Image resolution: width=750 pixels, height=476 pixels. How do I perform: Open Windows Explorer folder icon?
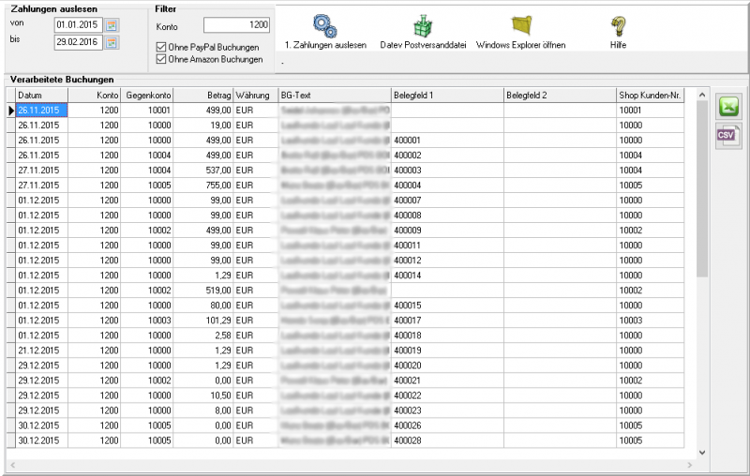[x=520, y=26]
